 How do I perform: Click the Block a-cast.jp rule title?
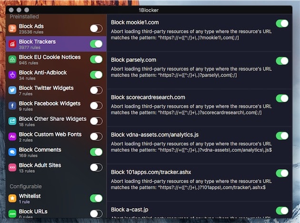coord(130,210)
